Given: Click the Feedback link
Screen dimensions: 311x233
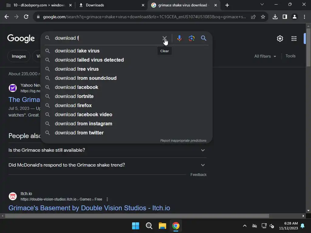Looking at the screenshot, I should click(198, 174).
